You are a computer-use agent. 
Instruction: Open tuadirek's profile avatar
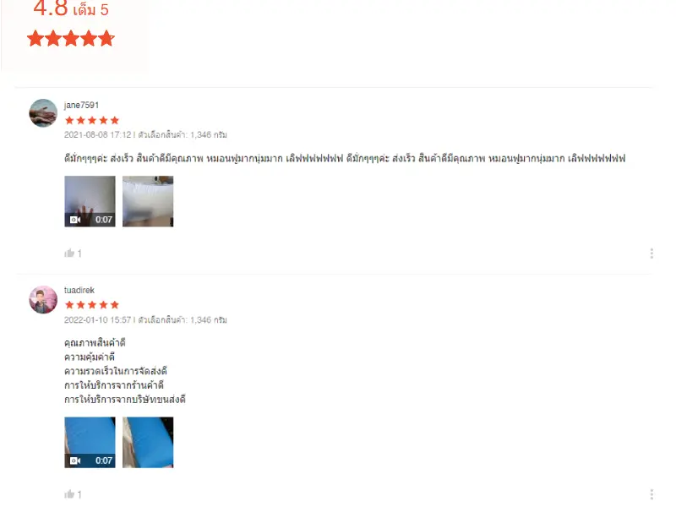[x=43, y=300]
